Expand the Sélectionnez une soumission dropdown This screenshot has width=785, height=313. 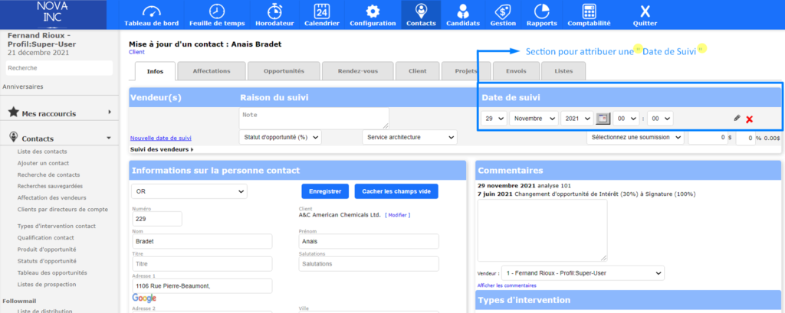[635, 137]
